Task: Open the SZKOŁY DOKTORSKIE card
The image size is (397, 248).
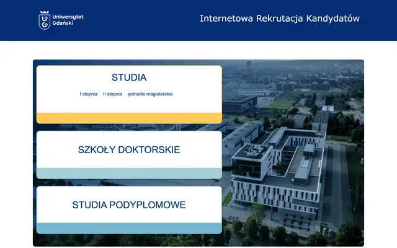Action: [x=129, y=154]
